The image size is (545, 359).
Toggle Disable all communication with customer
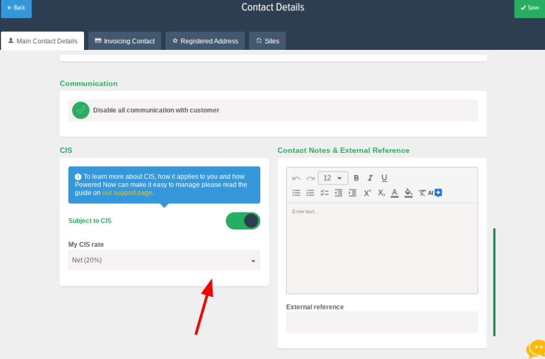tap(81, 110)
